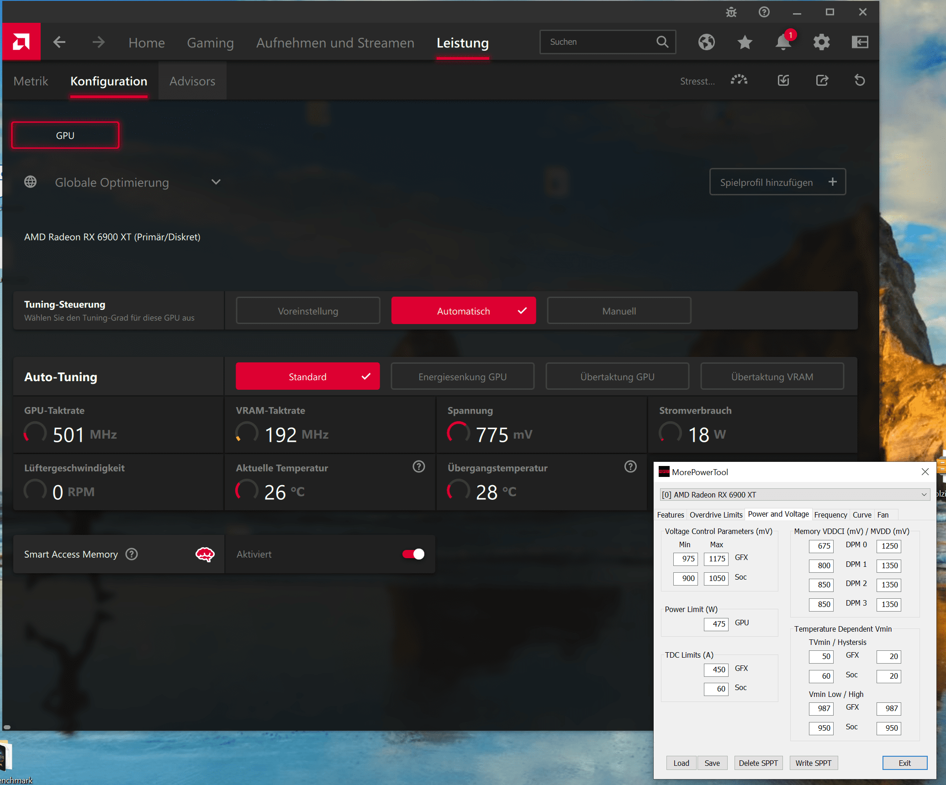Image resolution: width=946 pixels, height=785 pixels.
Task: Open help for Aktuelle Temperatur
Action: click(x=418, y=466)
